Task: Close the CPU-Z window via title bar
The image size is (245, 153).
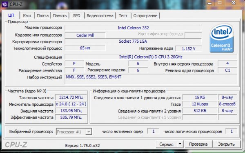Action: click(234, 3)
